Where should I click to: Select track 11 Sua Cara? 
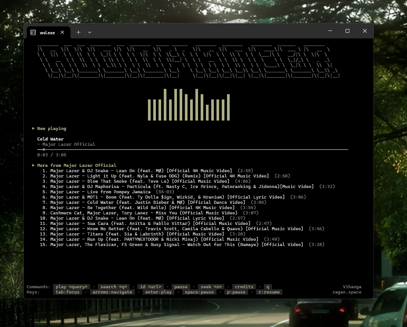[x=156, y=223]
